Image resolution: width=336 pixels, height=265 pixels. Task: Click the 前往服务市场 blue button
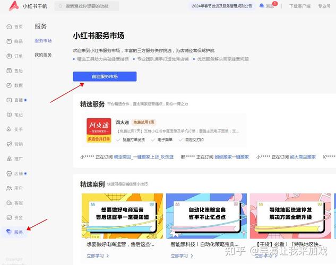[x=105, y=76]
